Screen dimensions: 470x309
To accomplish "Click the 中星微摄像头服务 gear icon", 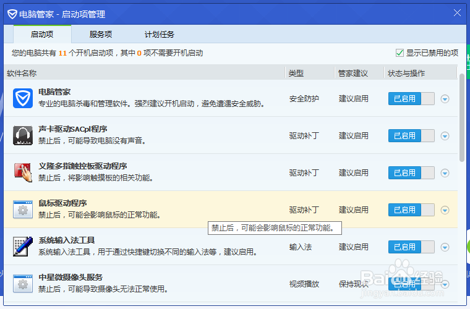I will (23, 284).
